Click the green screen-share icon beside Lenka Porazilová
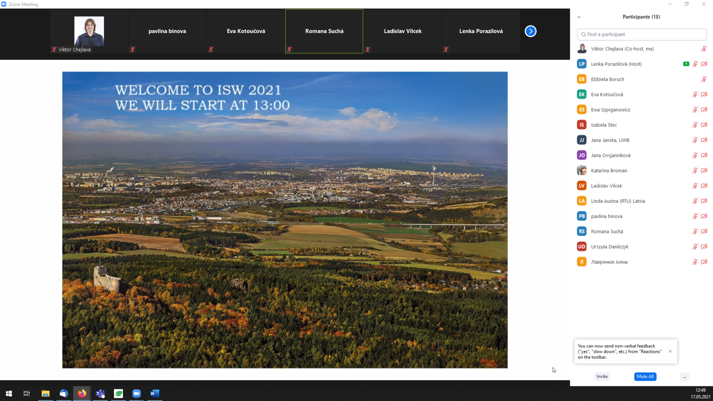The image size is (713, 401). [686, 64]
